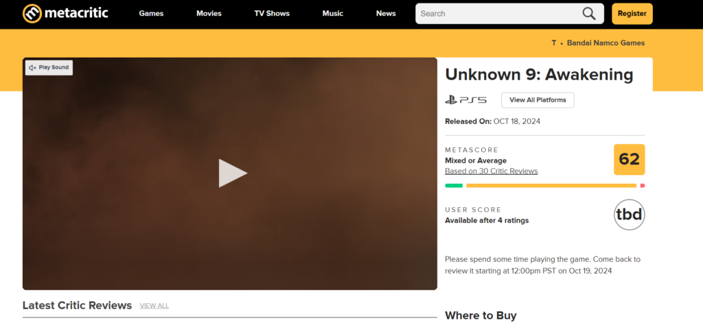Open the TV Shows menu
This screenshot has width=703, height=325.
pyautogui.click(x=272, y=14)
